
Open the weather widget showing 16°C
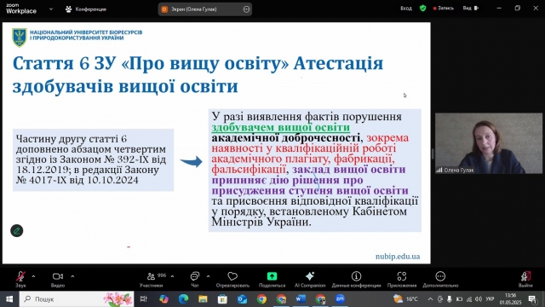(x=405, y=299)
